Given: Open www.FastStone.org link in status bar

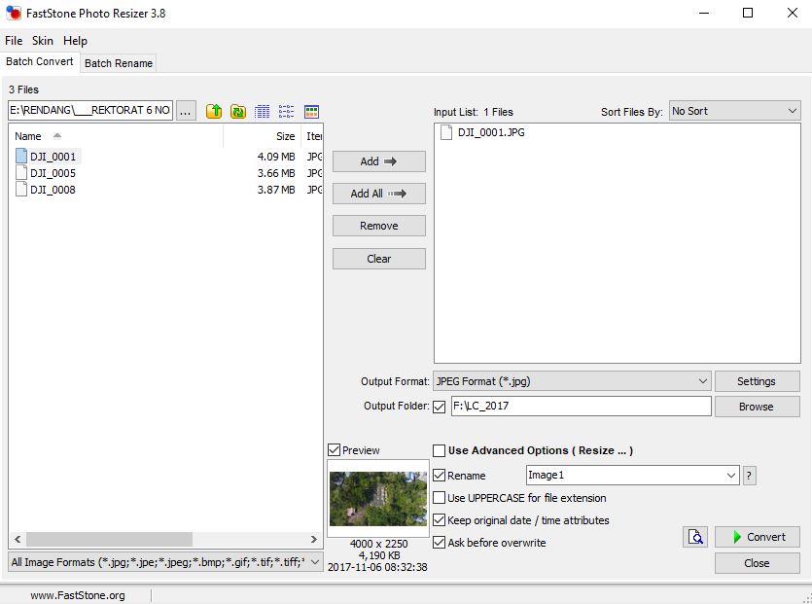Looking at the screenshot, I should tap(78, 595).
